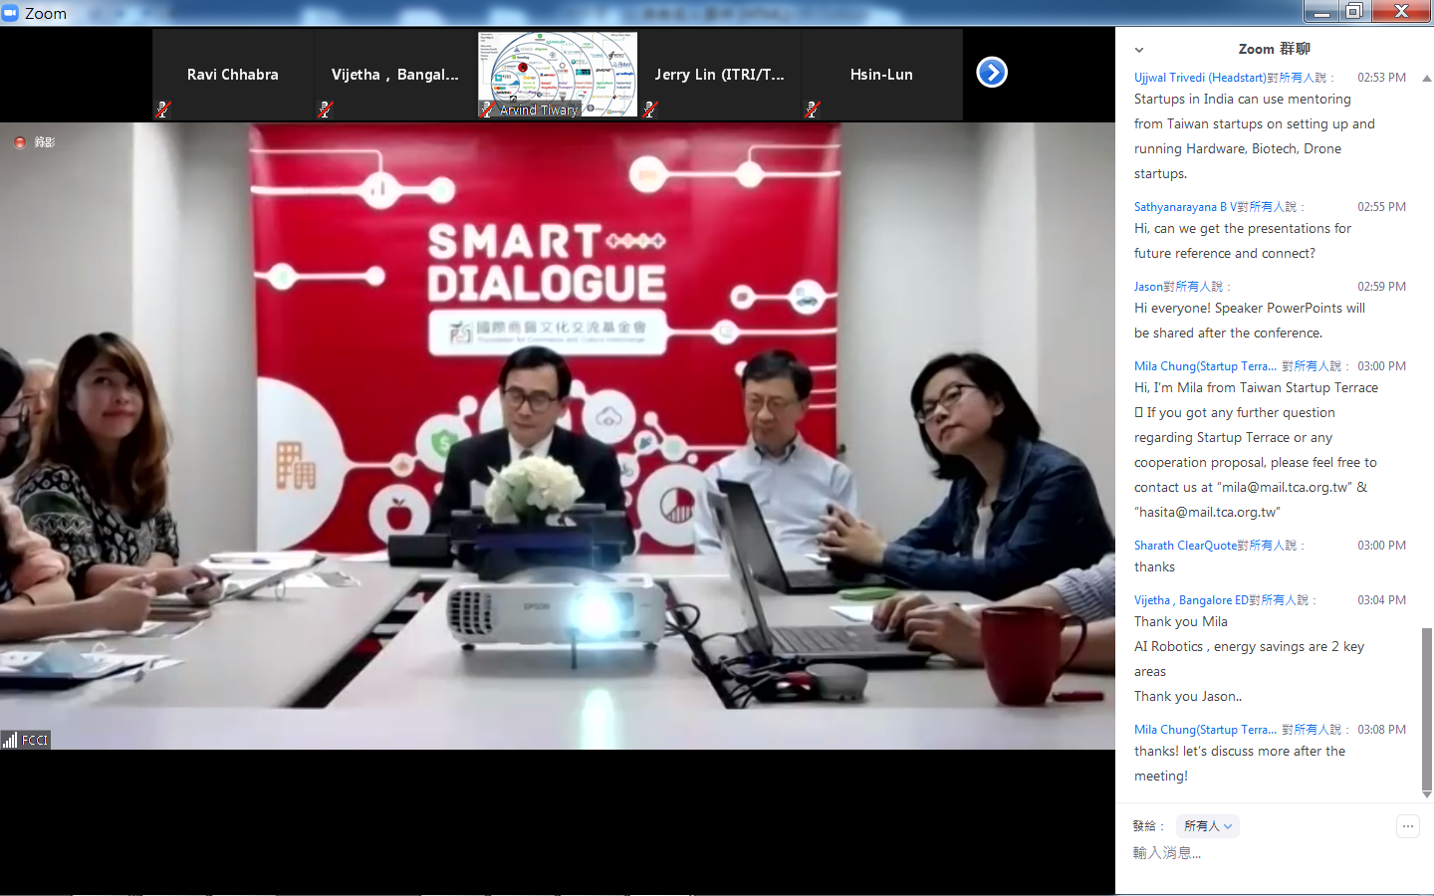Open the chat more options ellipsis button
Image resolution: width=1434 pixels, height=896 pixels.
click(1407, 826)
